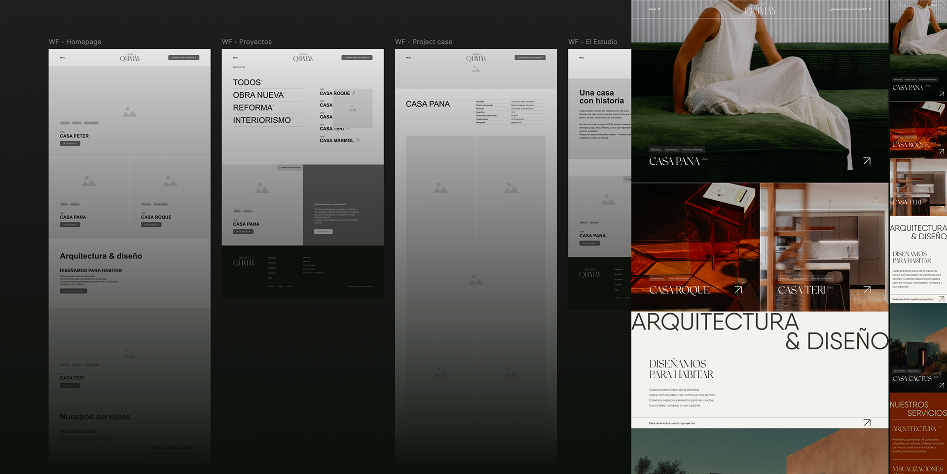
Task: Select the INTERIORISMO filter in Proyectos wireframe
Action: coord(262,120)
